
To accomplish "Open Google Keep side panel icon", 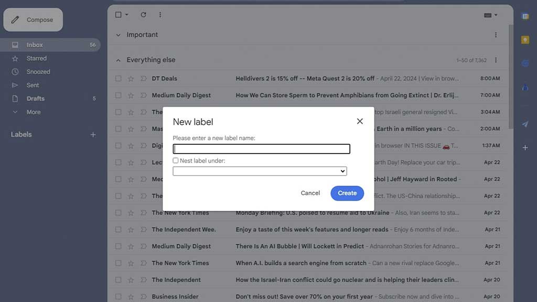I will click(x=525, y=40).
